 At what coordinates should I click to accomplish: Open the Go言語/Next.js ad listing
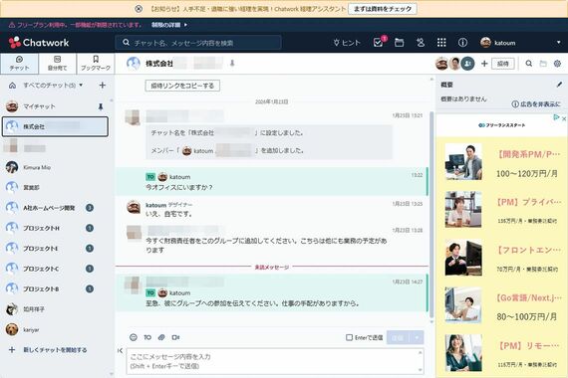pyautogui.click(x=501, y=305)
